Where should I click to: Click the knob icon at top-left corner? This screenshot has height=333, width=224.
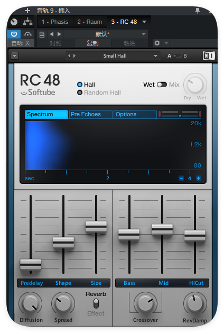pyautogui.click(x=14, y=22)
